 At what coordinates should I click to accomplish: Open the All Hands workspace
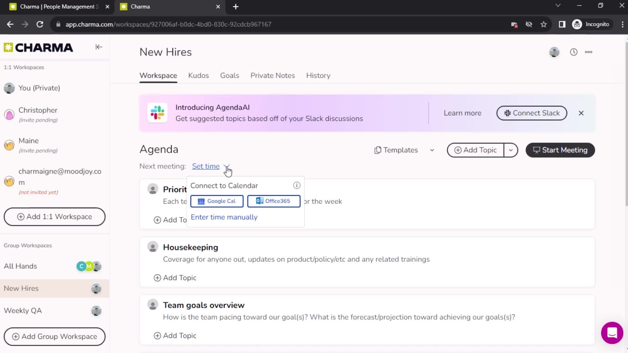pos(55,266)
